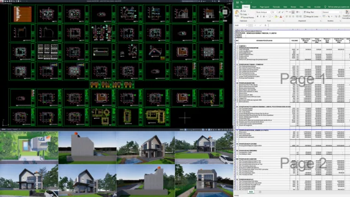The height and width of the screenshot is (197, 350).
Task: Click AutoCAD's Model tab at the bottom left
Action: point(4,129)
